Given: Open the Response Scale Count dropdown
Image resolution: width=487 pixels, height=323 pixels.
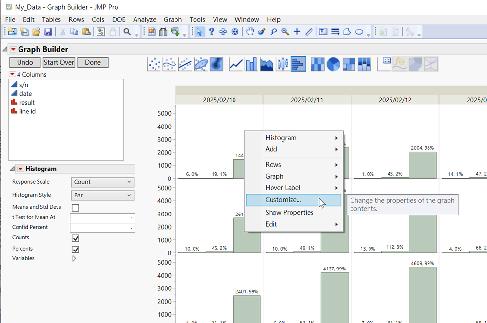Looking at the screenshot, I should coord(102,182).
